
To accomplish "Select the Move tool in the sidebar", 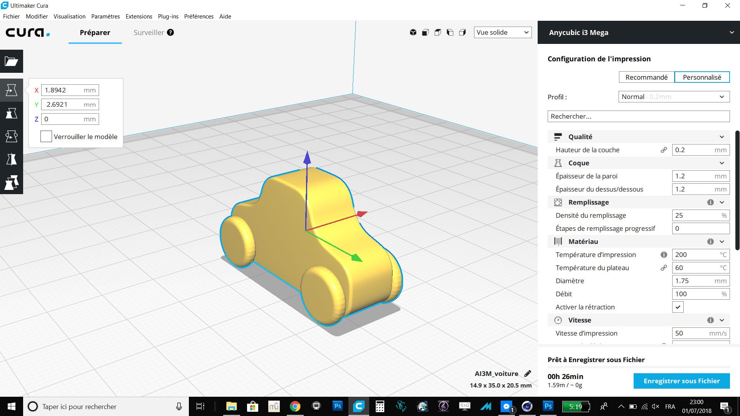I will pyautogui.click(x=12, y=90).
